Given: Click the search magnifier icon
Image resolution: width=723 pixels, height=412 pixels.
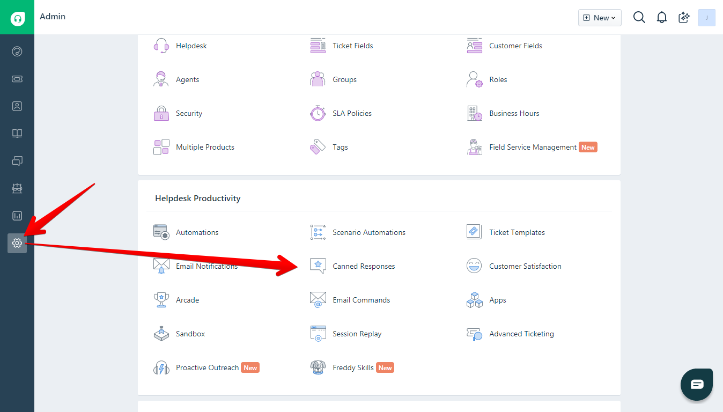Looking at the screenshot, I should 639,17.
